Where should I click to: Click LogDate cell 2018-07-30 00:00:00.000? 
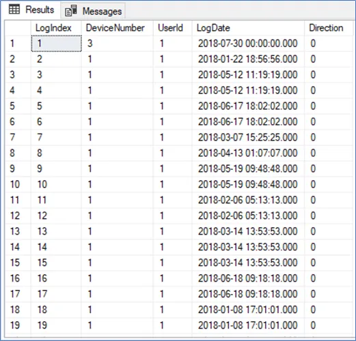pos(248,44)
